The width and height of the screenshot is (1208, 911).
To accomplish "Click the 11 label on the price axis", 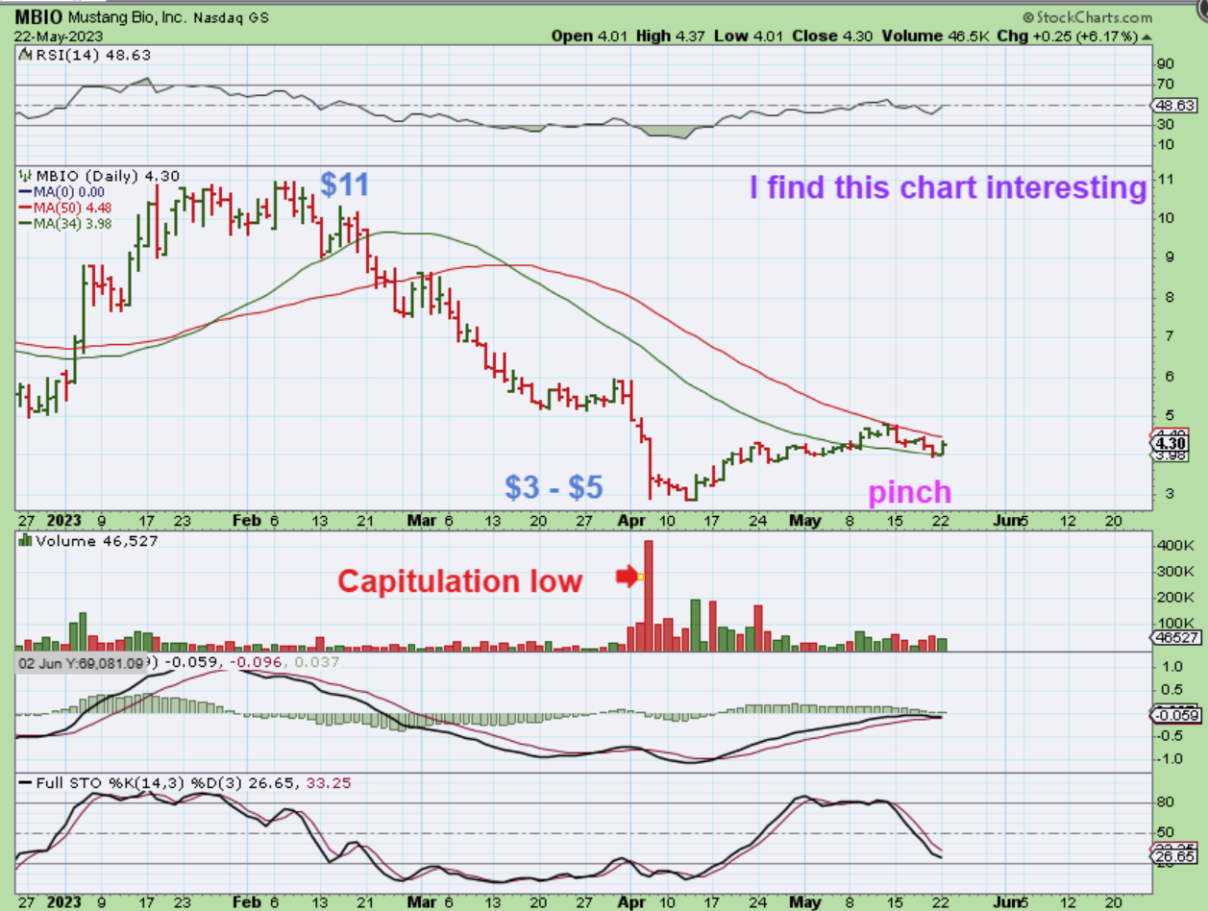I will pyautogui.click(x=1168, y=179).
